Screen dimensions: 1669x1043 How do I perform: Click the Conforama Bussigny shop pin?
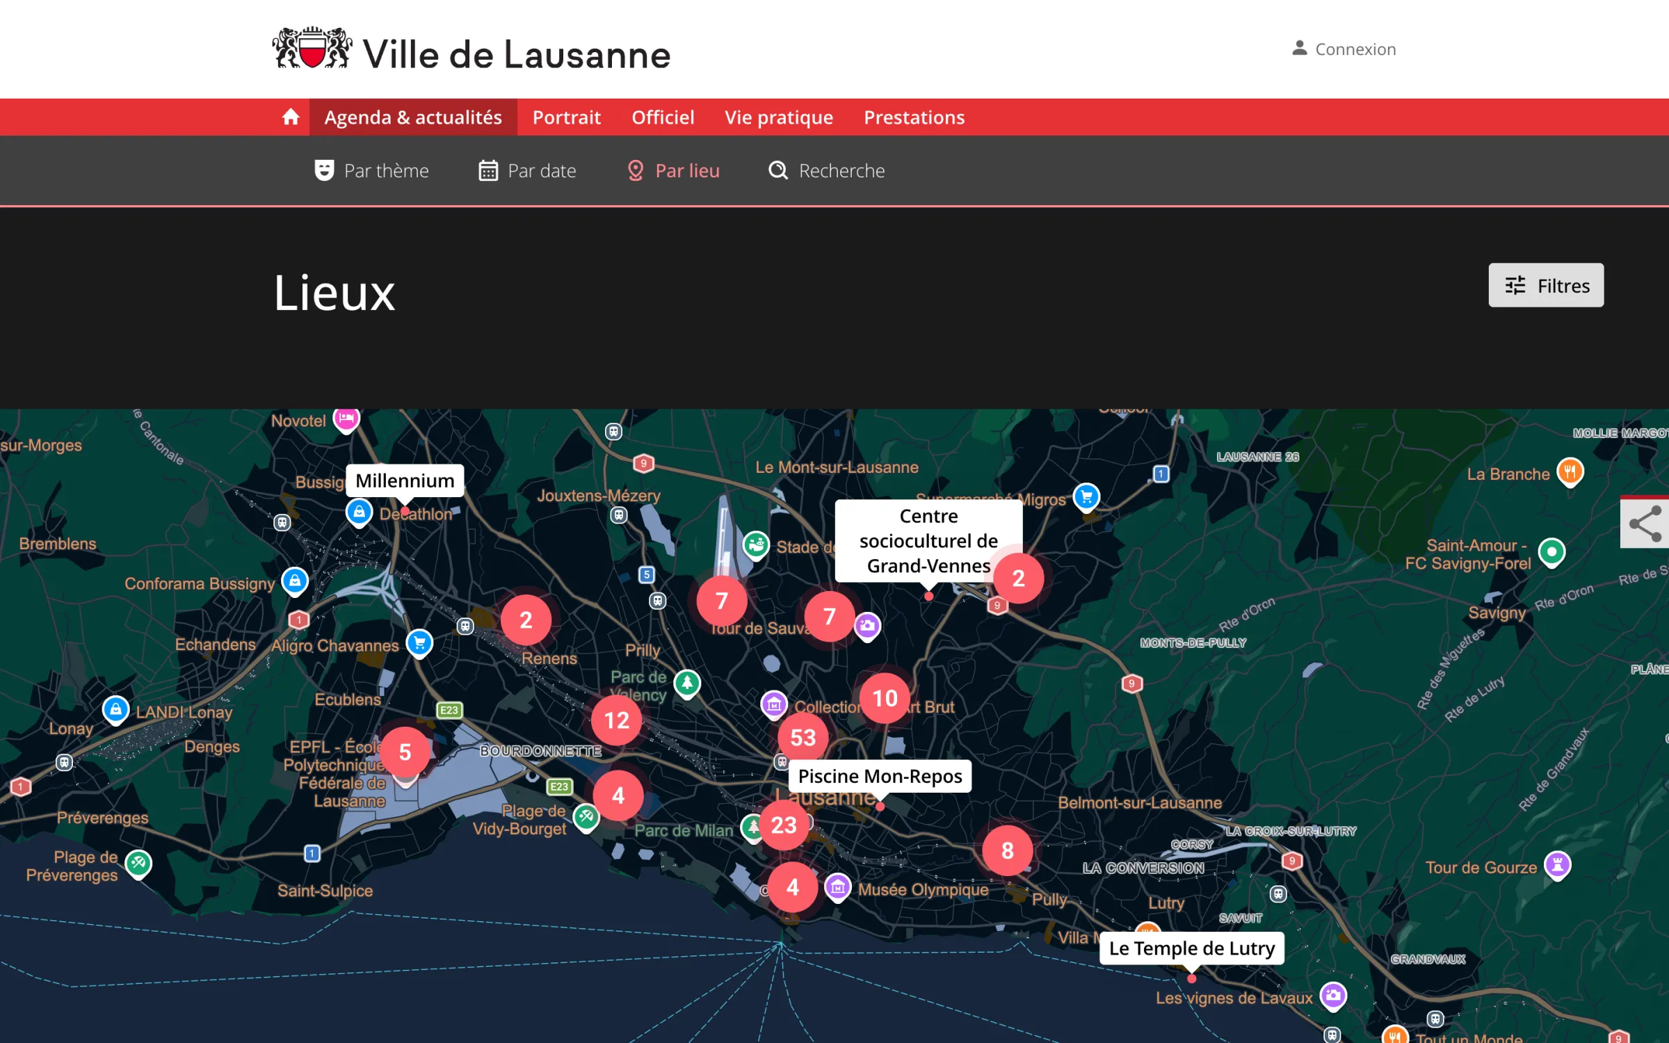294,581
